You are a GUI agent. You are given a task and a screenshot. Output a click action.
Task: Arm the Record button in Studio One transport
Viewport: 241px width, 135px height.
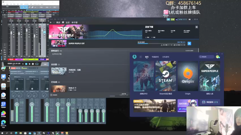(33, 64)
